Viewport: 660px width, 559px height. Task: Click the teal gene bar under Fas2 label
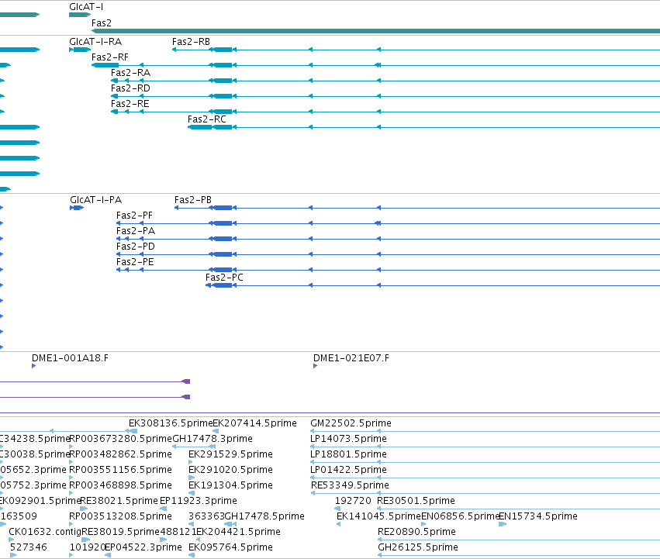(x=375, y=31)
